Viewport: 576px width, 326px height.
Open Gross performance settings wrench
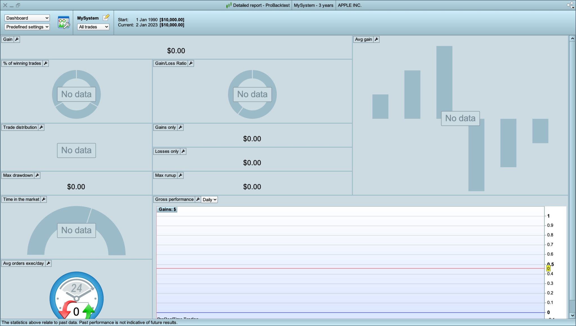click(198, 199)
